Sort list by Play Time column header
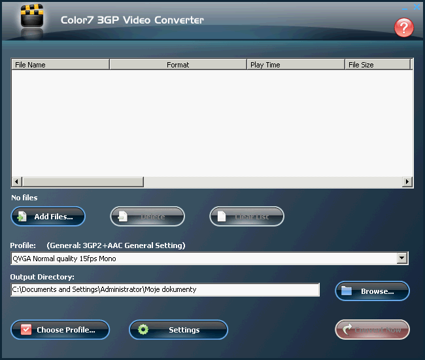 (296, 65)
